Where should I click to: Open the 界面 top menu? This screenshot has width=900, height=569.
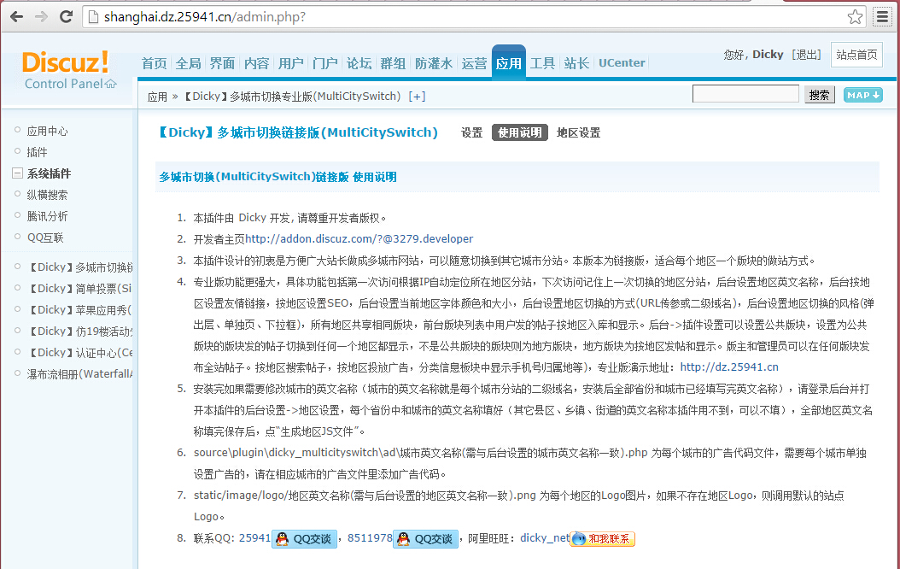tap(222, 63)
